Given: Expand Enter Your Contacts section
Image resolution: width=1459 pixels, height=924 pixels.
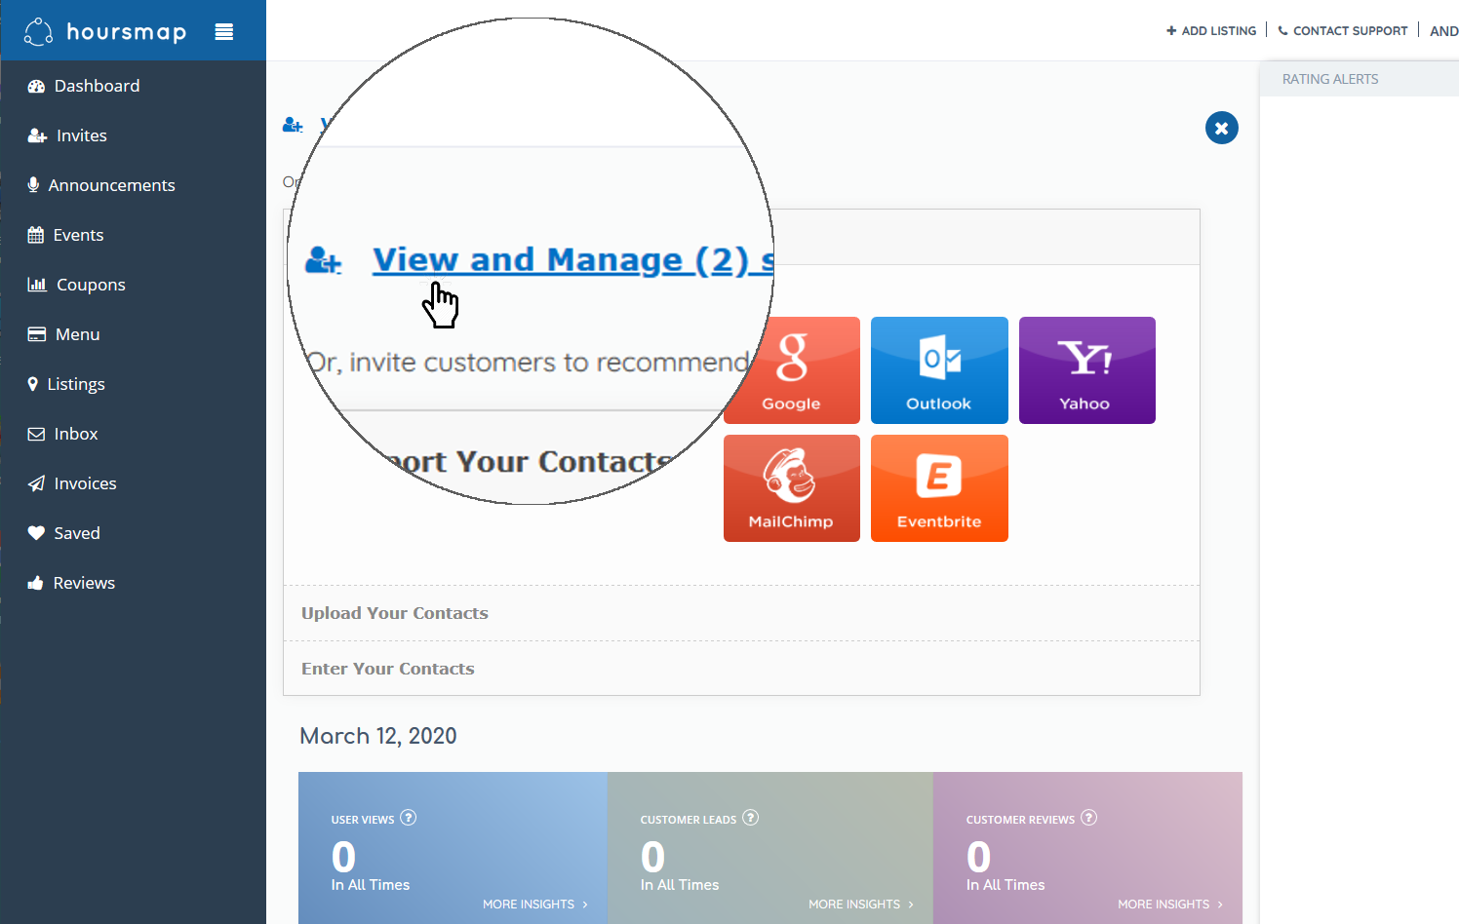Looking at the screenshot, I should (741, 669).
